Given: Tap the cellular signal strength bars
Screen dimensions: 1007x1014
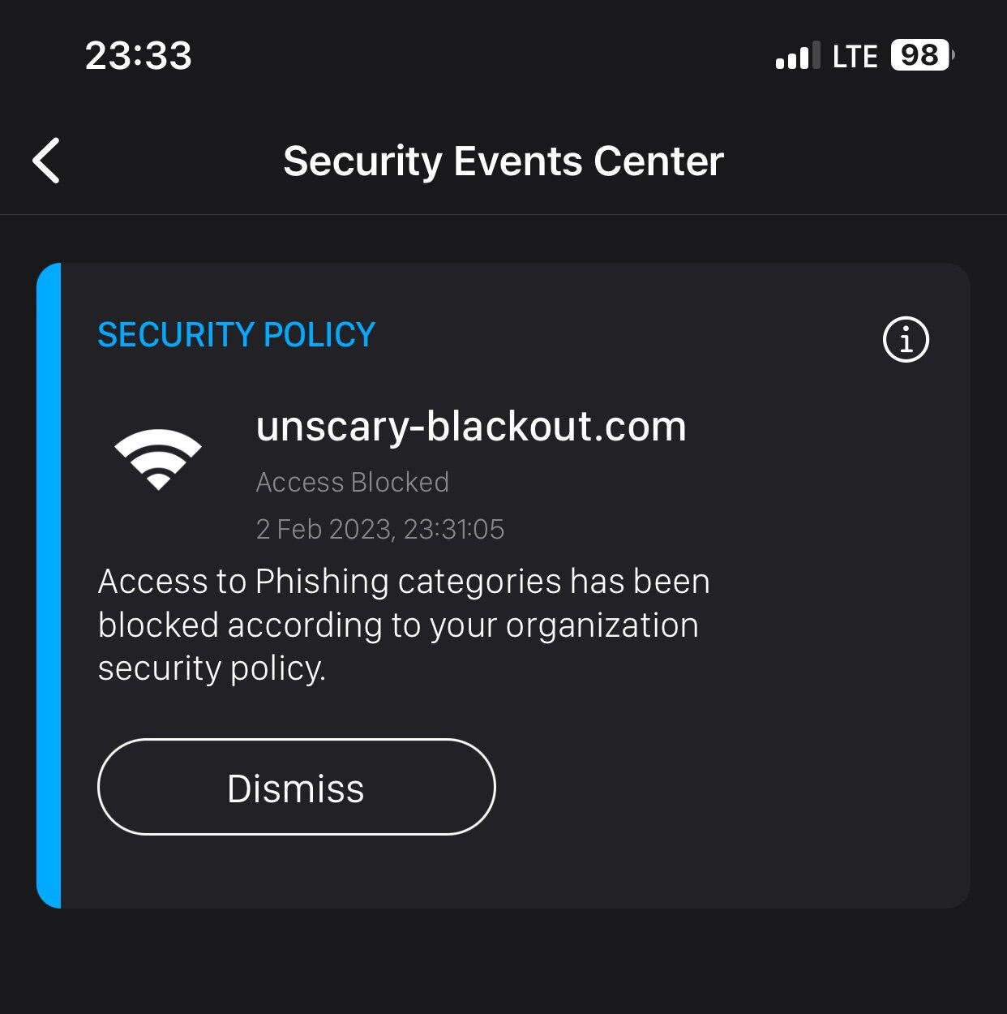Looking at the screenshot, I should [797, 56].
